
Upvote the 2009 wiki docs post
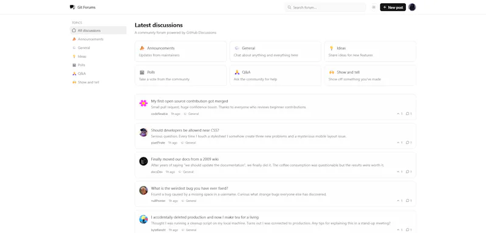[x=400, y=172]
